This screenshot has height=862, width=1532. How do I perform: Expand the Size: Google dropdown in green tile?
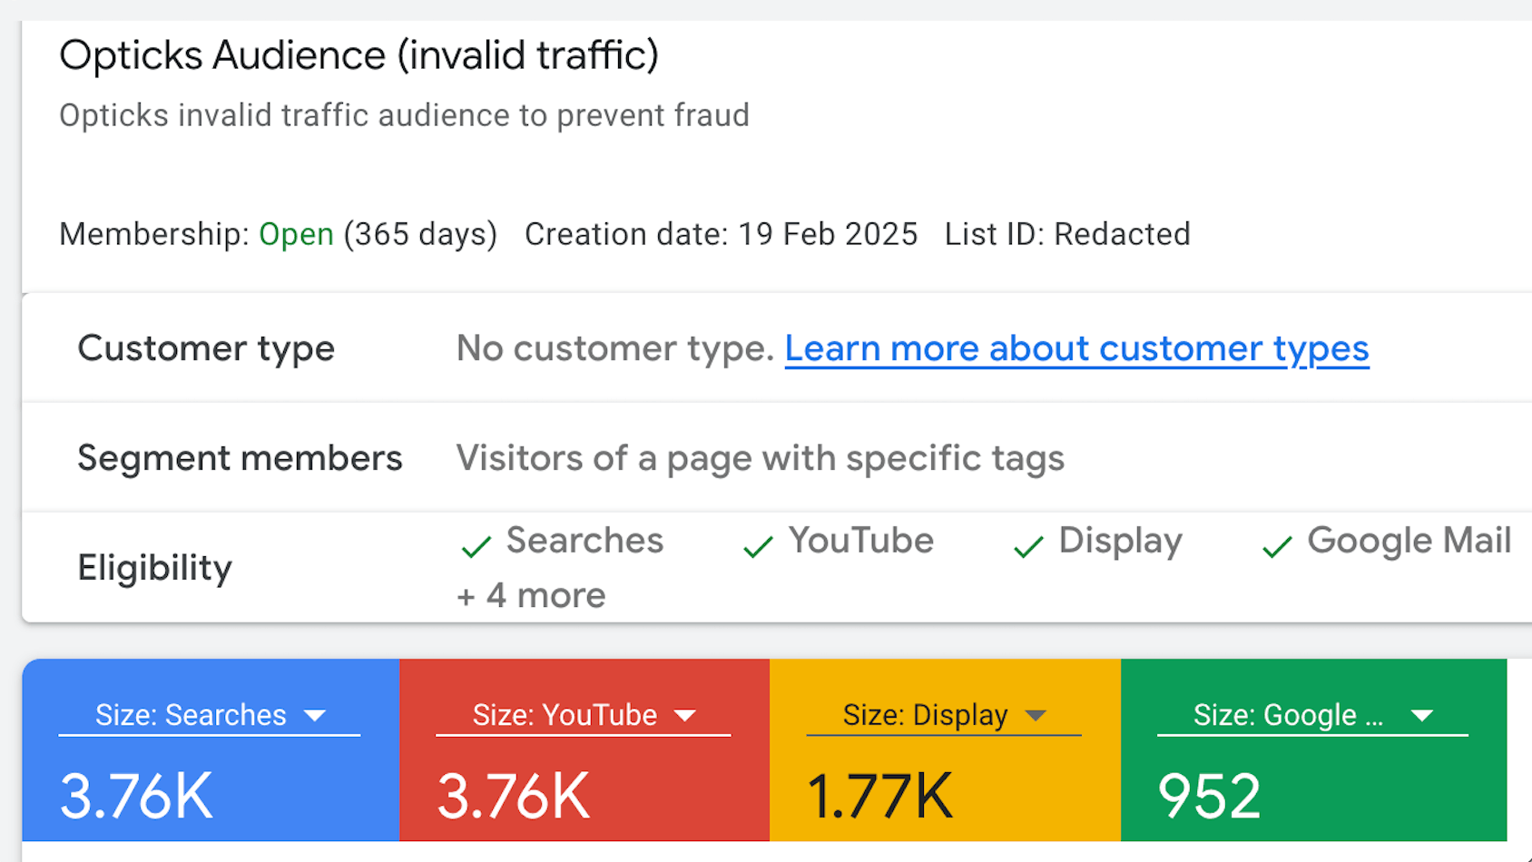pos(1312,715)
